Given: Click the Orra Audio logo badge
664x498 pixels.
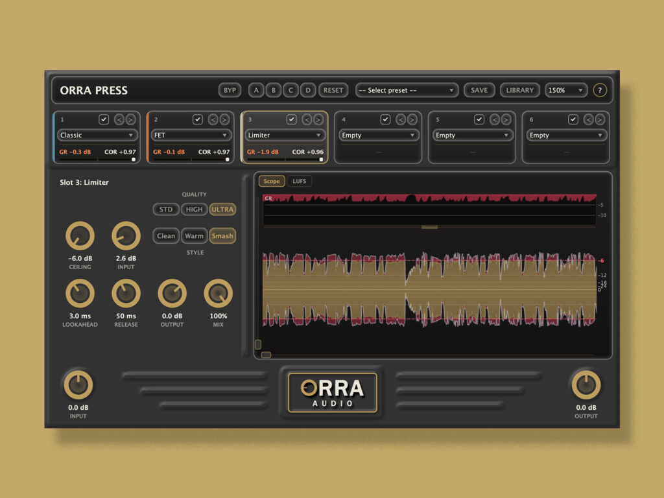Looking at the screenshot, I should coord(333,392).
